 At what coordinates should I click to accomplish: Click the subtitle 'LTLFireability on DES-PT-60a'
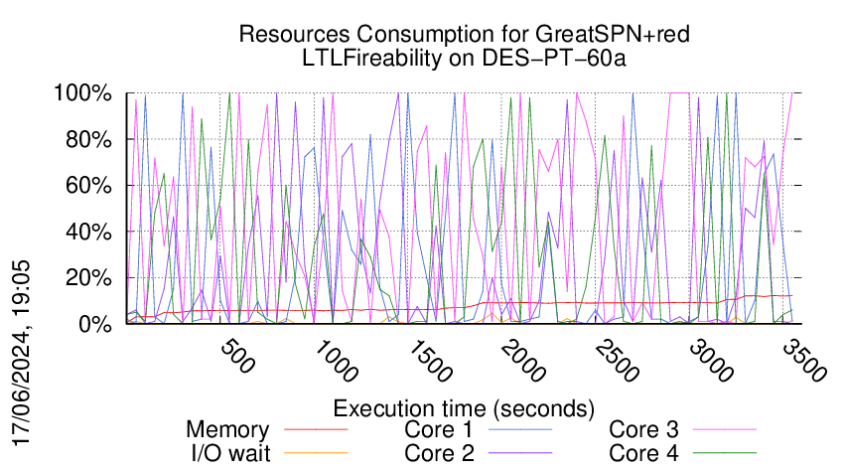(x=464, y=58)
